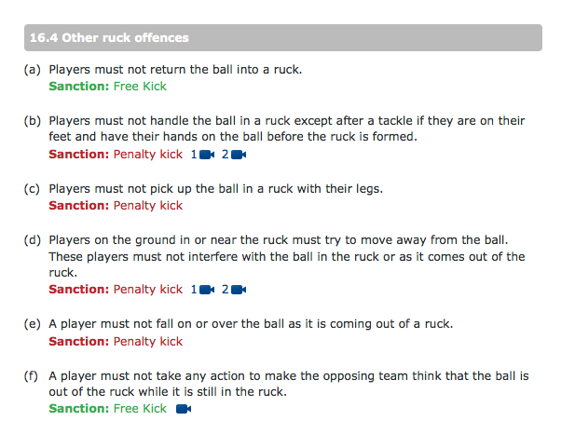Click clause (e) text about falling on ball
The image size is (575, 448).
pyautogui.click(x=251, y=324)
